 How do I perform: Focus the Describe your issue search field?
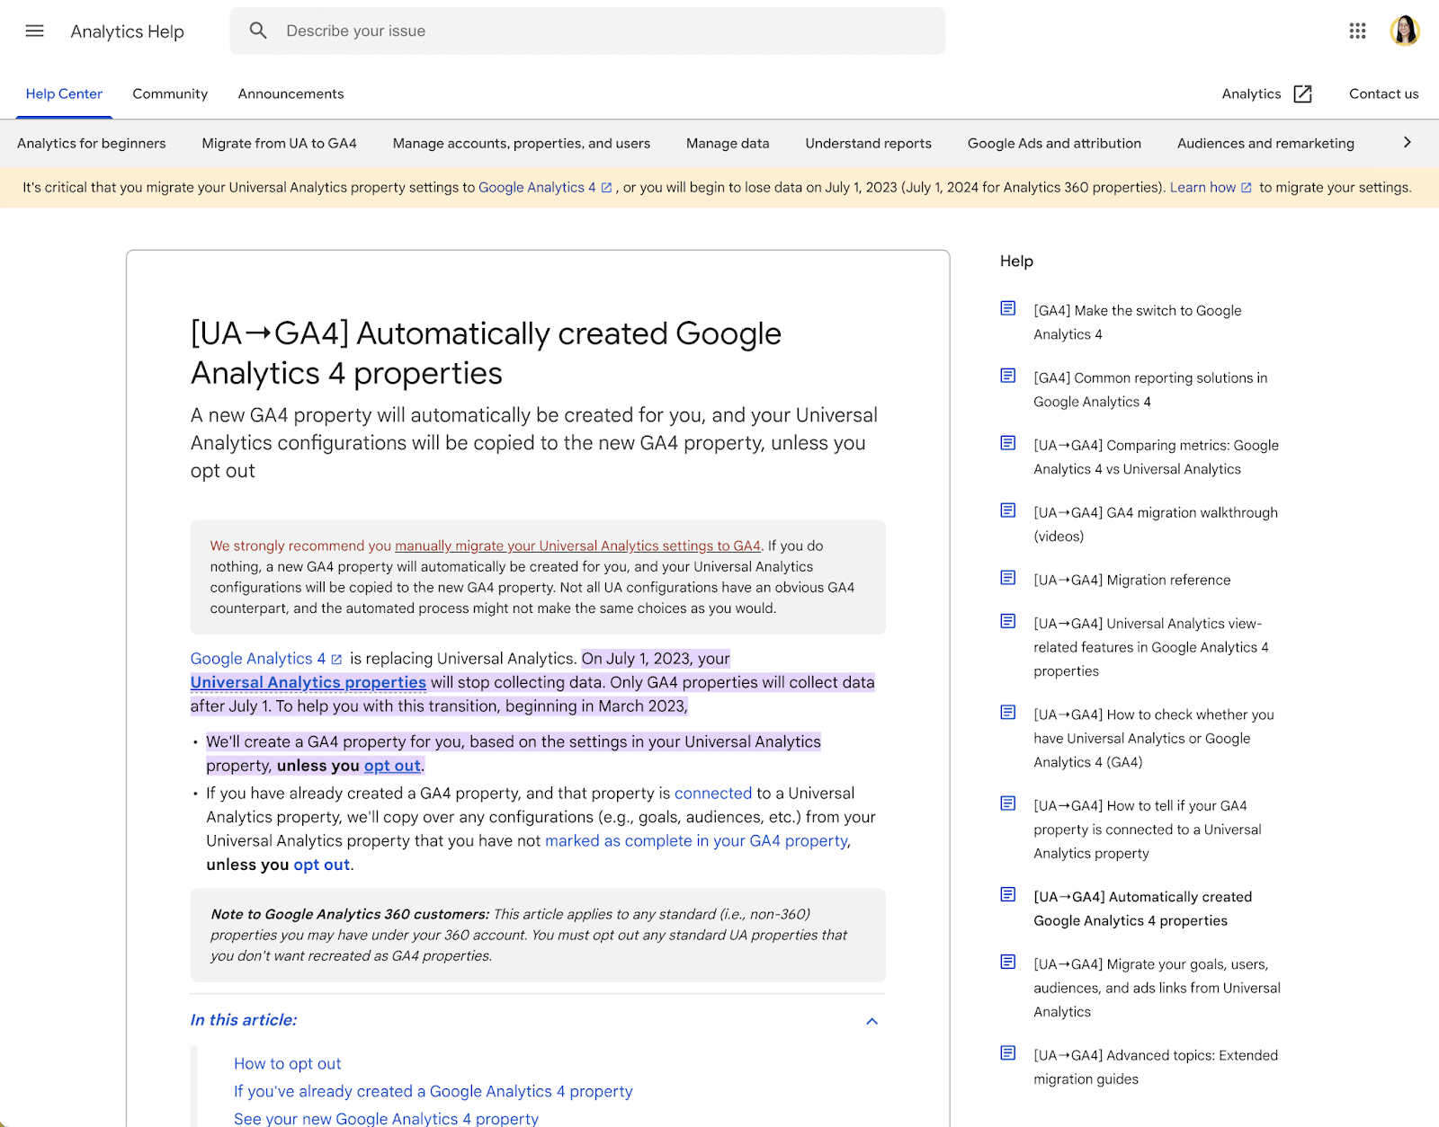587,31
